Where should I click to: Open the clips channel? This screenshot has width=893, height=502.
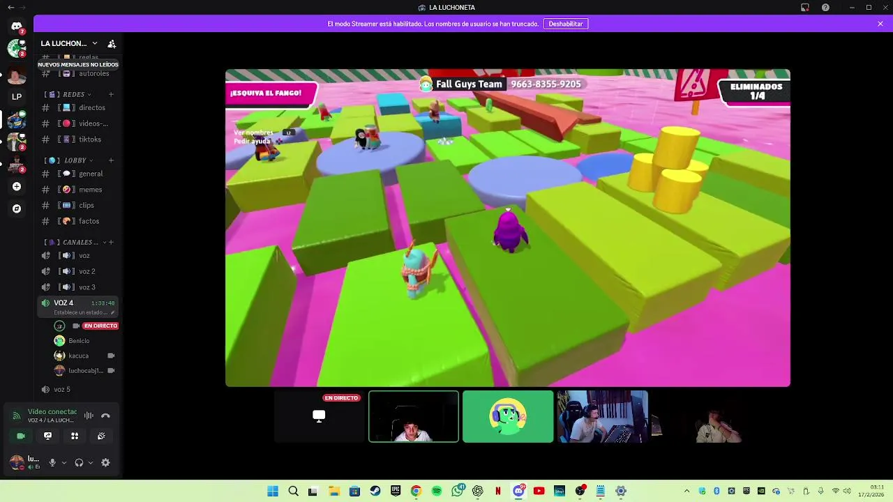(78, 205)
